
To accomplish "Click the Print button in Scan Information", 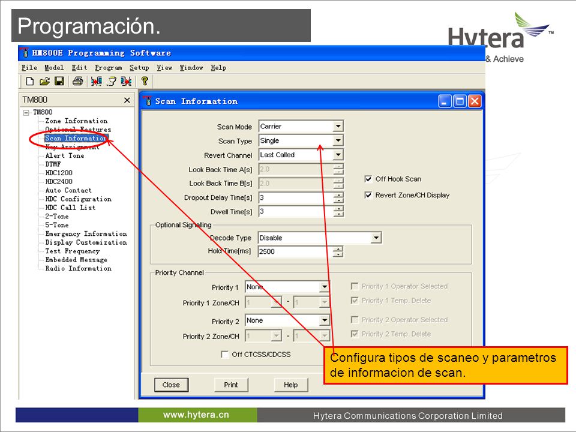I will click(231, 385).
